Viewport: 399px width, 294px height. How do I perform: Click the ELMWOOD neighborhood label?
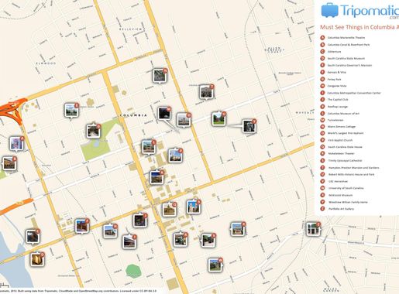[46, 63]
